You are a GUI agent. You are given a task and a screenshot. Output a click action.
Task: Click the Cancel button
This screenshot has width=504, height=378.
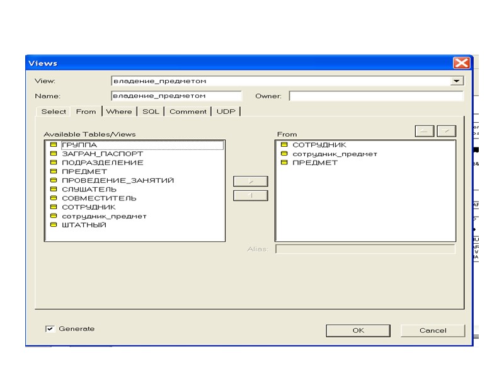(x=433, y=330)
